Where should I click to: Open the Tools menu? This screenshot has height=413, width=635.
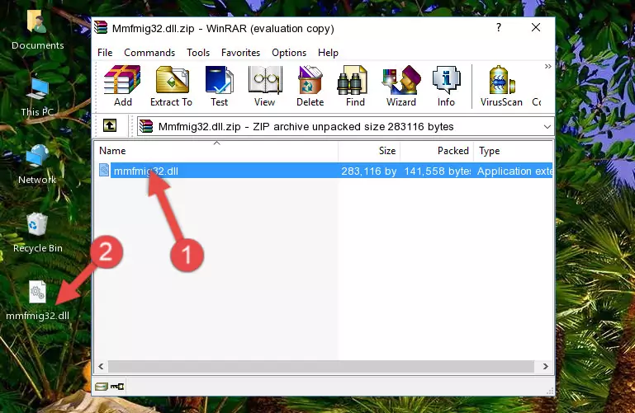198,53
